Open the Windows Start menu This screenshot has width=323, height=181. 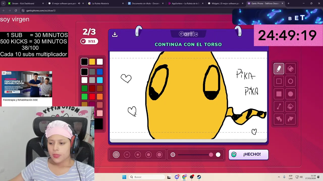124,177
